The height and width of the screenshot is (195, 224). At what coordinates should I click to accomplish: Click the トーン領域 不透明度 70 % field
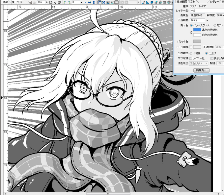219,47
